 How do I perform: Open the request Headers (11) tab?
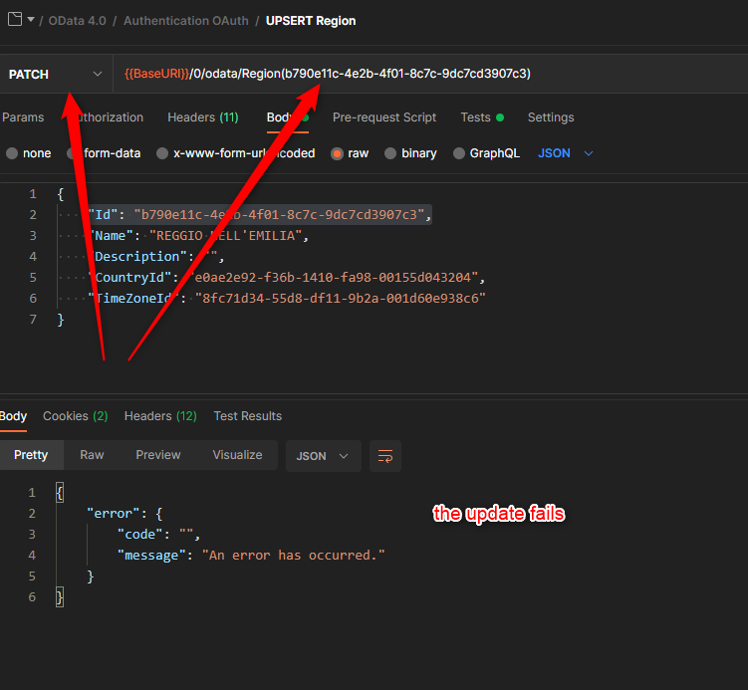203,117
